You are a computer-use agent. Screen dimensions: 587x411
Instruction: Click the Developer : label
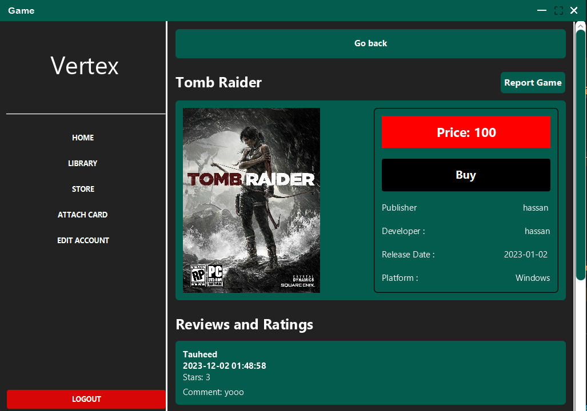pyautogui.click(x=403, y=231)
